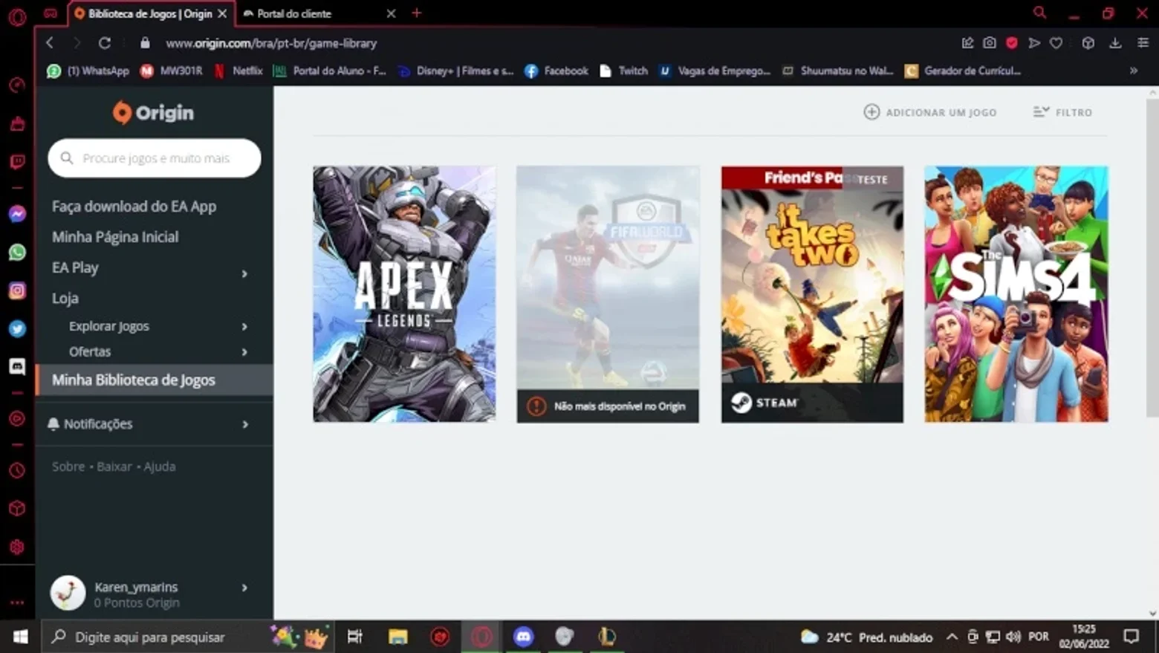Screen dimensions: 1159x653
Task: Click the Origin logo
Action: [x=153, y=112]
